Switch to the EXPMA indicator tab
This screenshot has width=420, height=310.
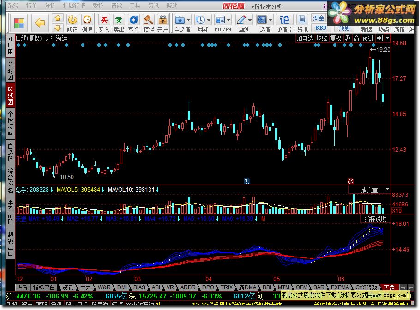click(340, 287)
